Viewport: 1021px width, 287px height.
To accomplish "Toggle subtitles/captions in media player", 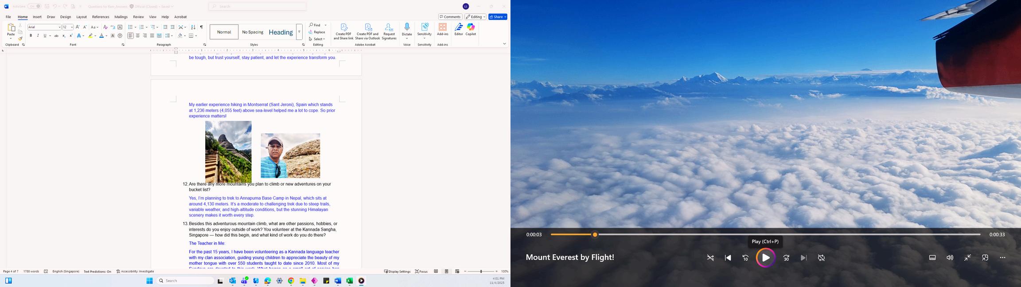I will coord(932,258).
